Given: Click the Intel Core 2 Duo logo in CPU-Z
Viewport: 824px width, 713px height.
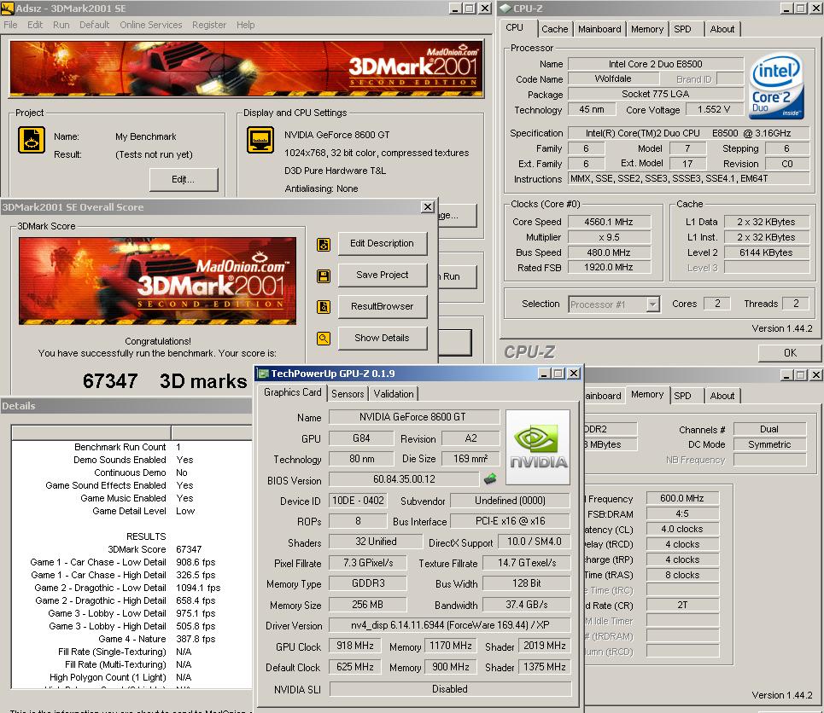Looking at the screenshot, I should point(777,87).
